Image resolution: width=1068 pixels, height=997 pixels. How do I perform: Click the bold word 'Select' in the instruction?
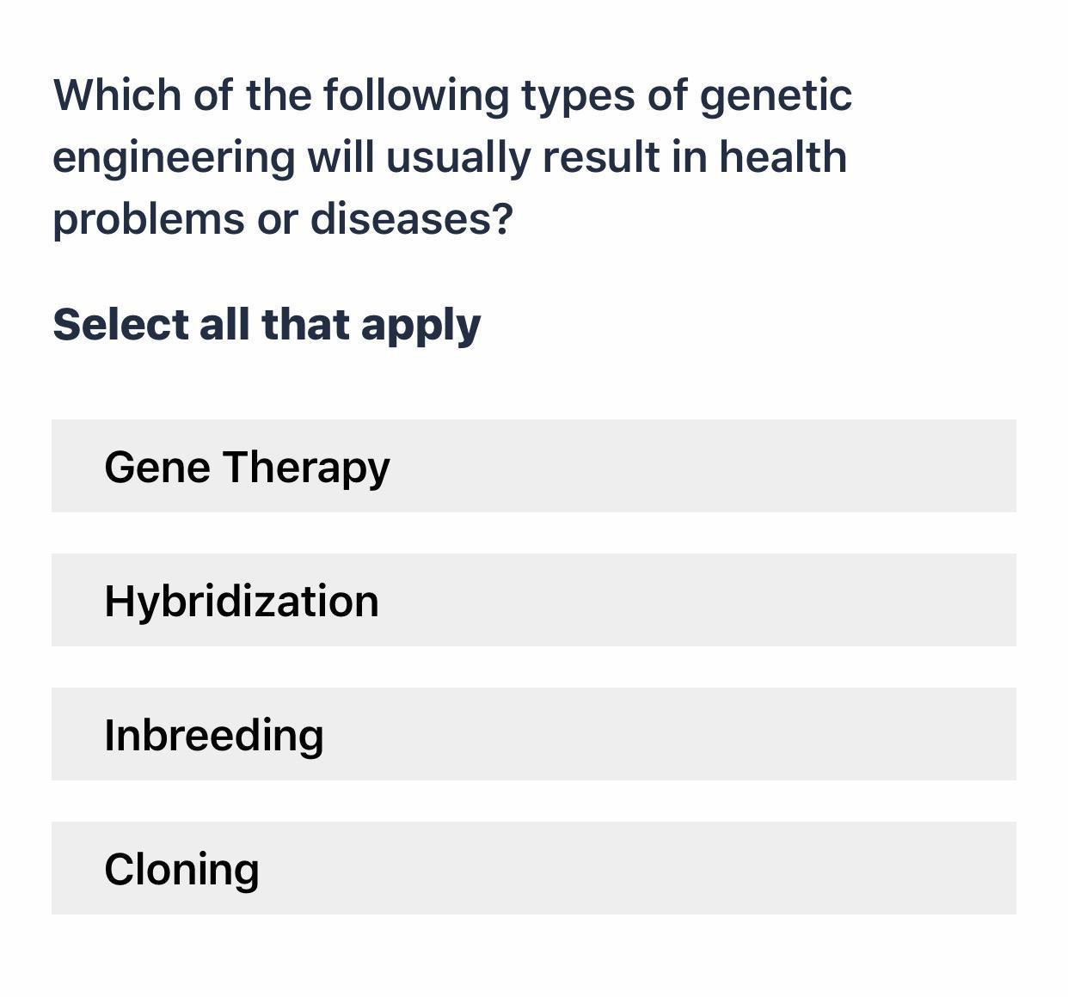coord(120,325)
